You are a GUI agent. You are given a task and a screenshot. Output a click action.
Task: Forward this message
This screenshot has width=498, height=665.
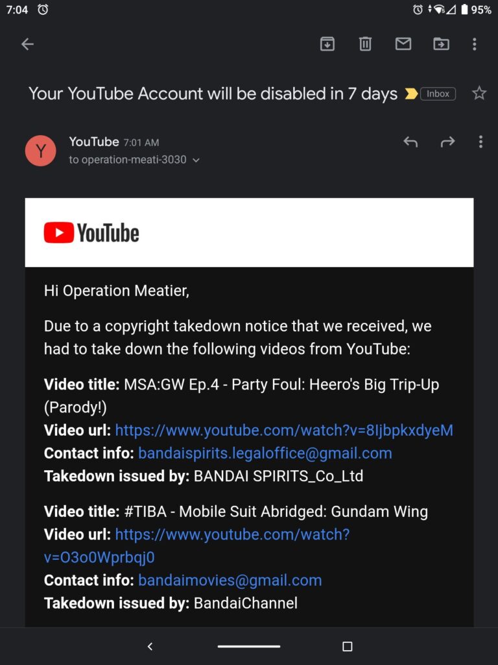[447, 142]
